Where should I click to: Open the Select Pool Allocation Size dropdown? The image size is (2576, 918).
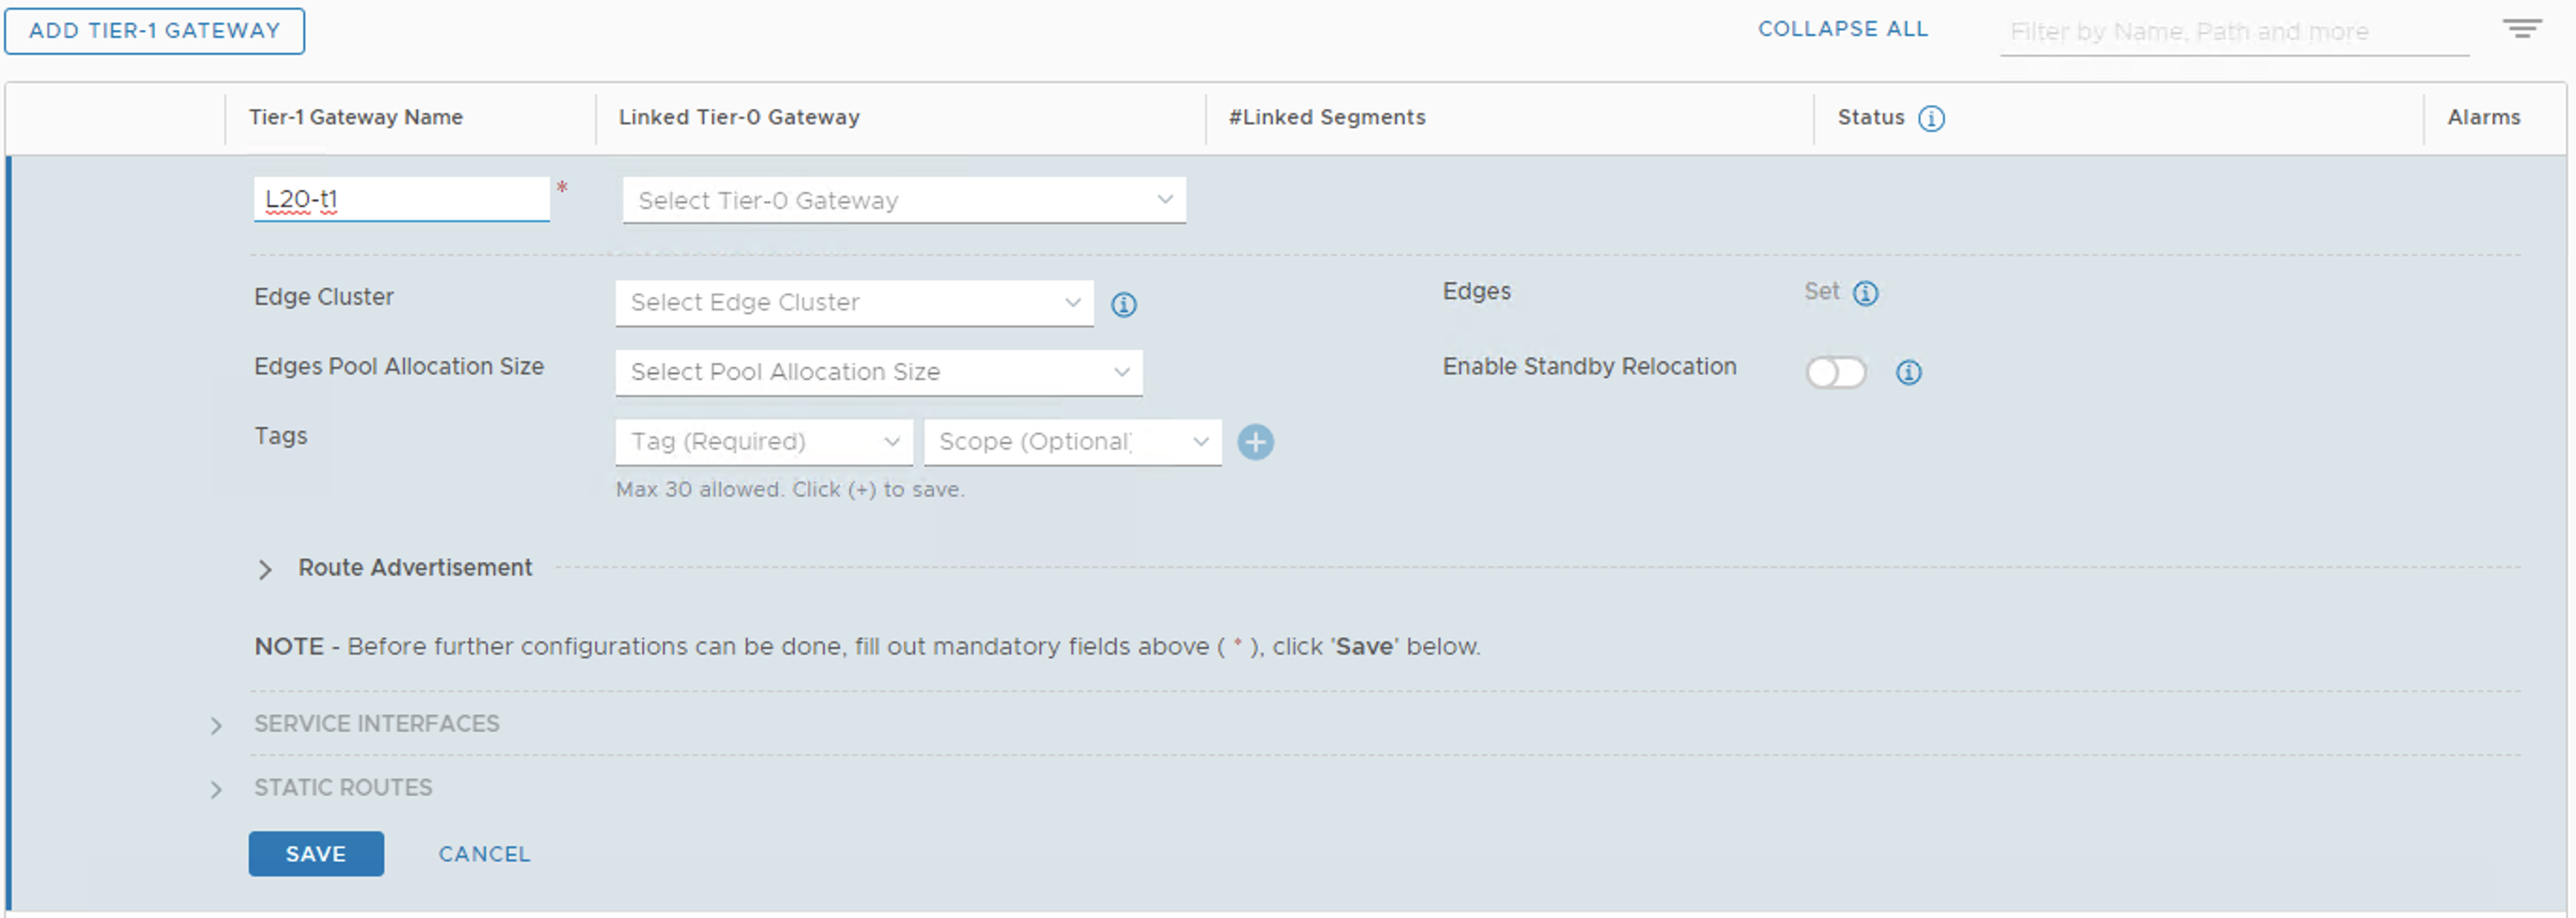coord(878,372)
